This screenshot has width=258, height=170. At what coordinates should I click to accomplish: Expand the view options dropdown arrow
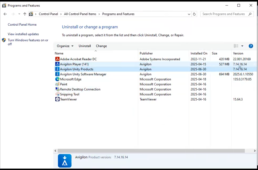pos(242,46)
